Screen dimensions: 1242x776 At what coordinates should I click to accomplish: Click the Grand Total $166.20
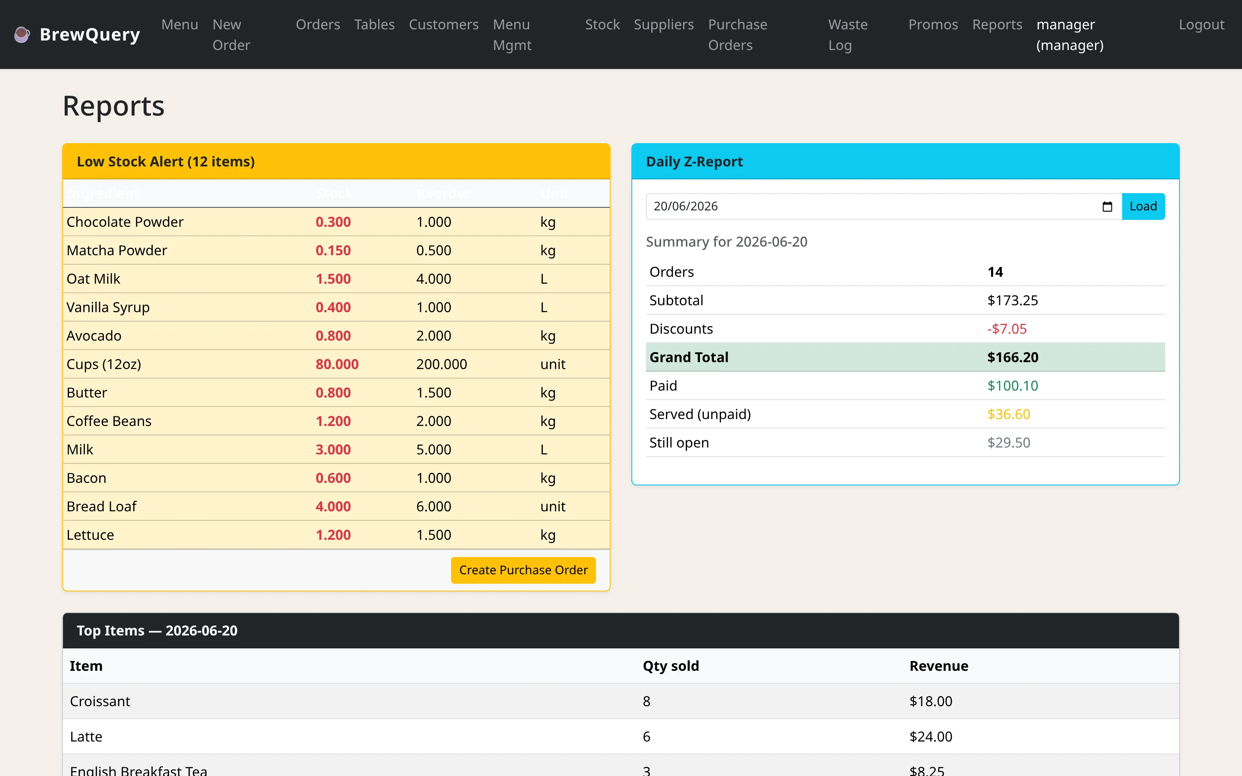pos(1013,357)
